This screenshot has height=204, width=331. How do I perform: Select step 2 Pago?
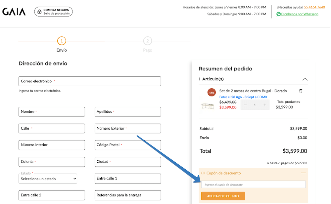tap(148, 41)
